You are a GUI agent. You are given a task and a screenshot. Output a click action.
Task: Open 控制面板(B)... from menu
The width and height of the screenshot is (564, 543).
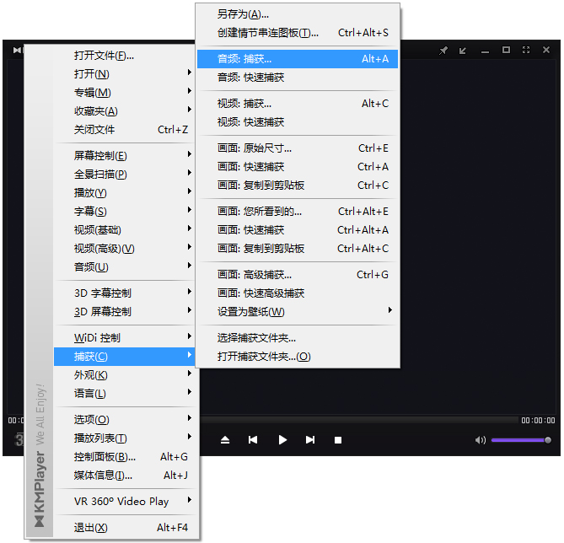[x=125, y=457]
